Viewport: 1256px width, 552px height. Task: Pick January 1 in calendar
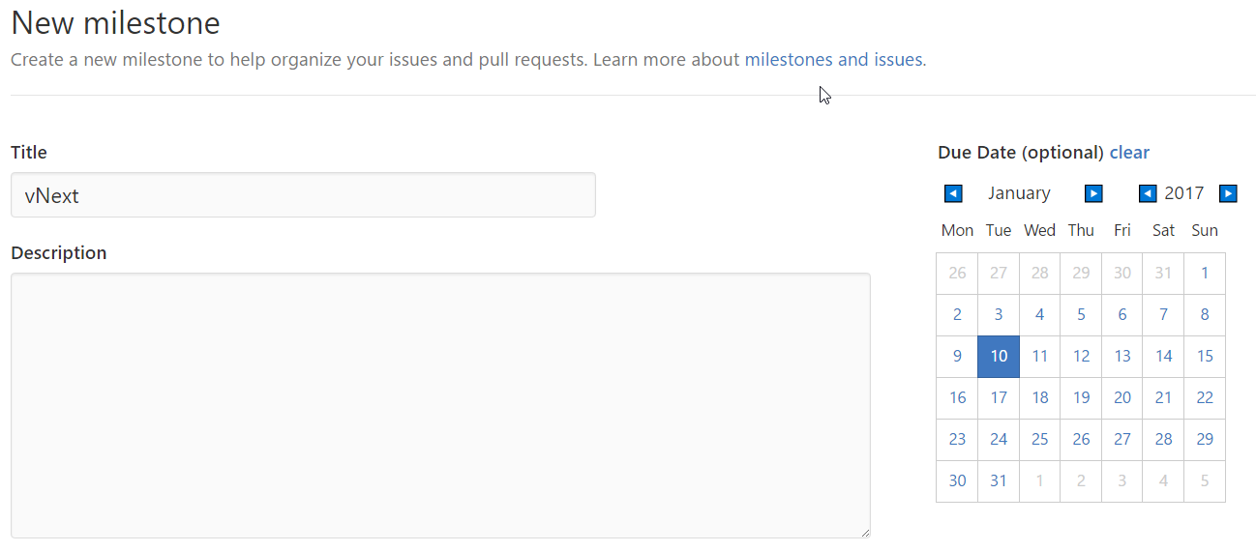1205,273
